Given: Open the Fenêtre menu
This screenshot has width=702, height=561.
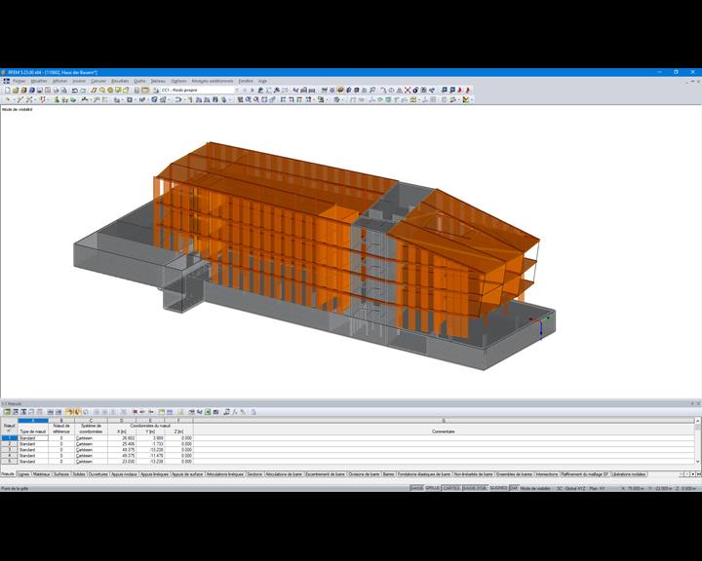Looking at the screenshot, I should [x=246, y=81].
